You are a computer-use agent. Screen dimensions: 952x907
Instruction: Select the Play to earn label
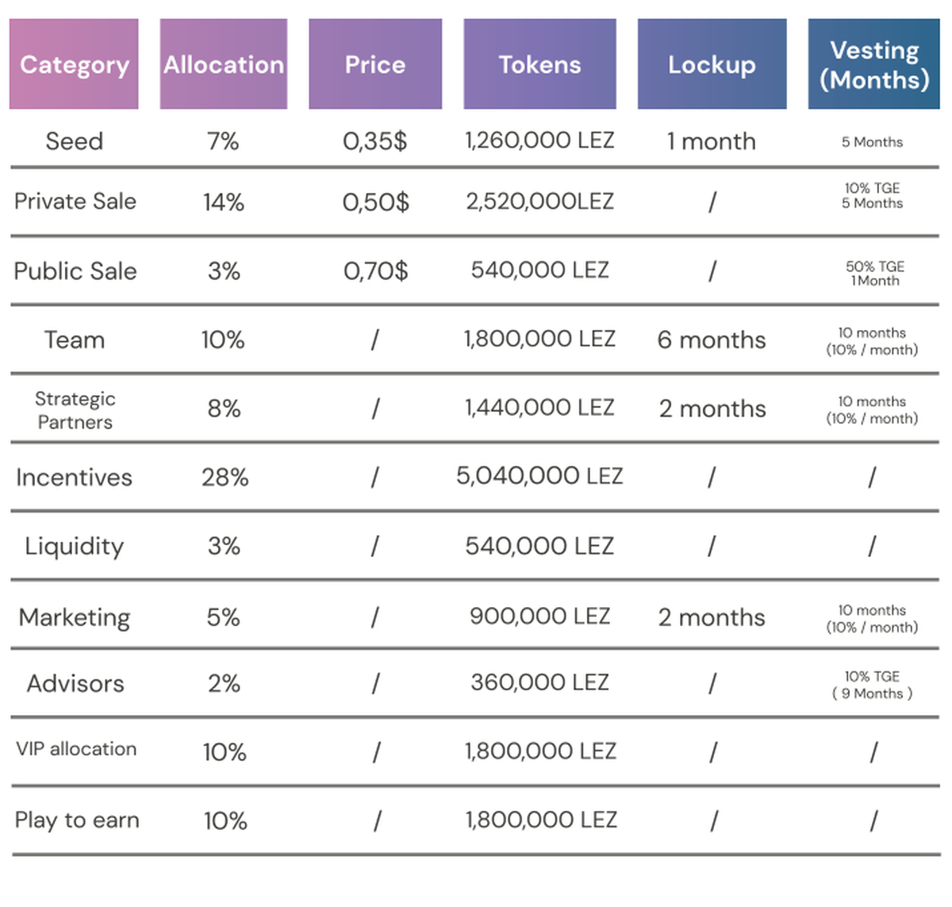[x=77, y=821]
